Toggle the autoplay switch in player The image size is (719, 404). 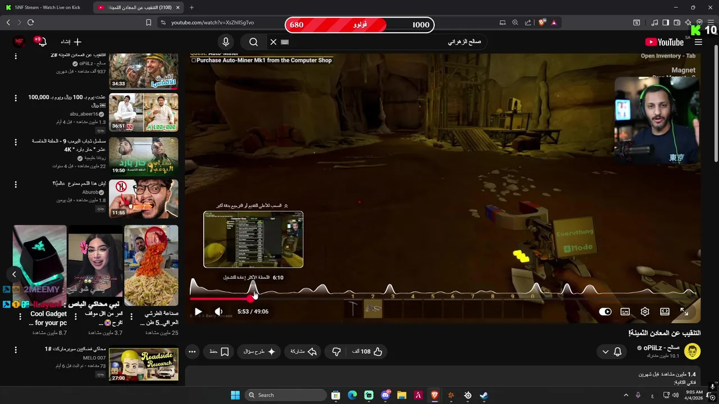(605, 311)
